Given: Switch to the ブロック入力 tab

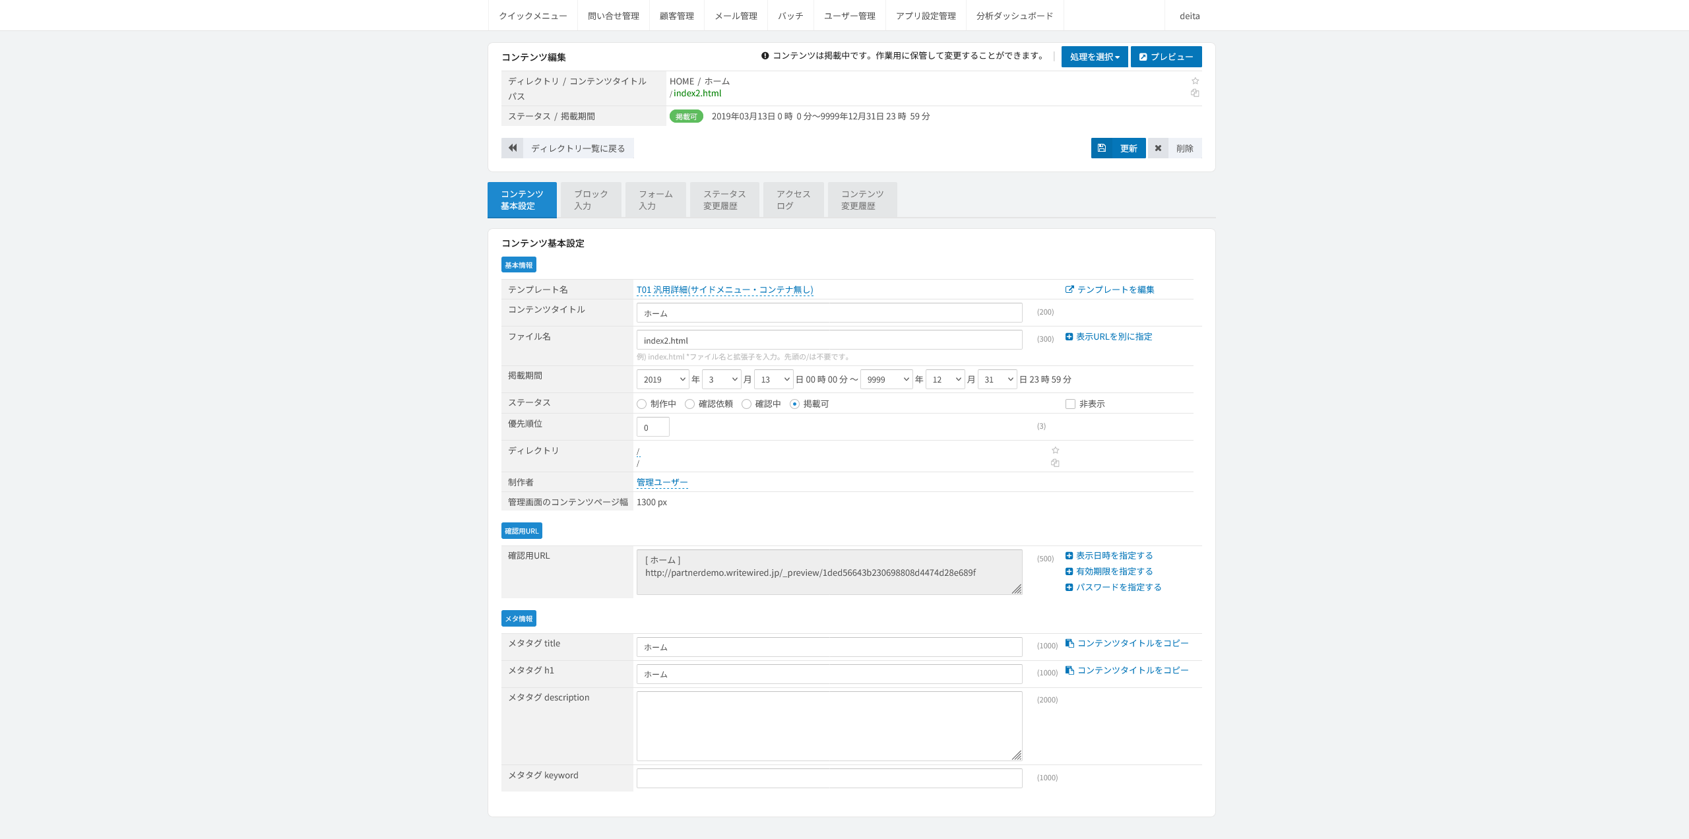Looking at the screenshot, I should (x=590, y=200).
